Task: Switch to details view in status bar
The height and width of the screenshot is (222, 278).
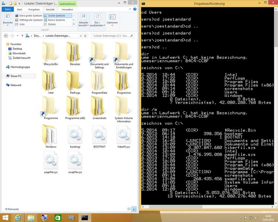Action: [x=129, y=209]
